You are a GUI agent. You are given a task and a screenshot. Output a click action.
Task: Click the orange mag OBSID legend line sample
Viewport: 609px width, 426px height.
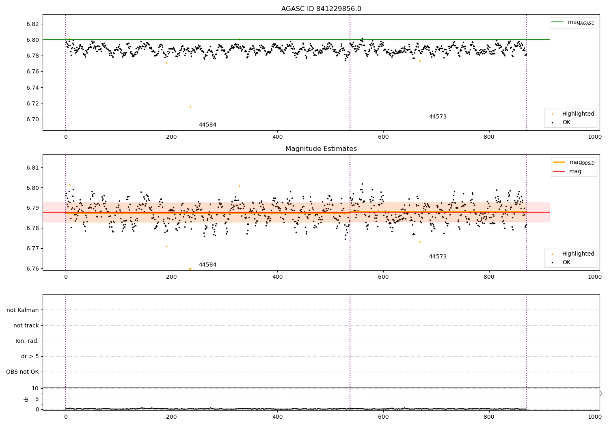pyautogui.click(x=559, y=162)
